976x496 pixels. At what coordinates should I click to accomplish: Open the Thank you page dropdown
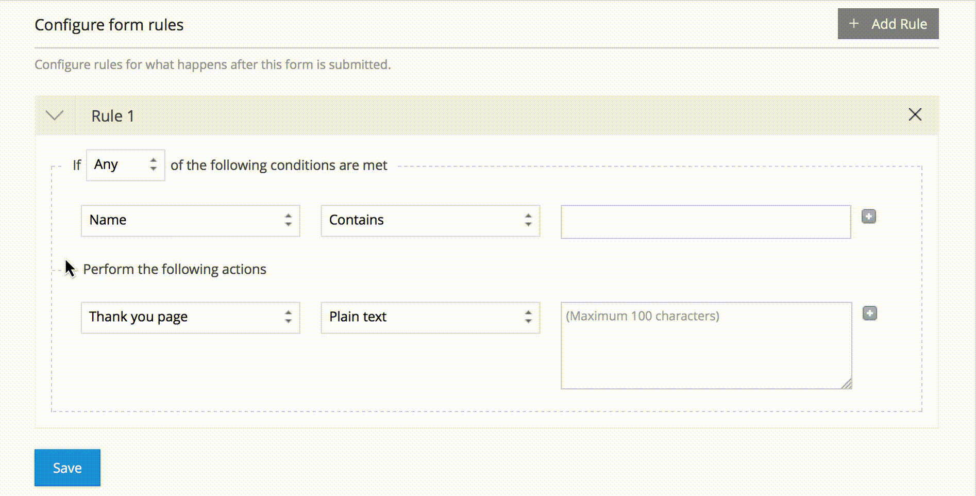(x=190, y=317)
